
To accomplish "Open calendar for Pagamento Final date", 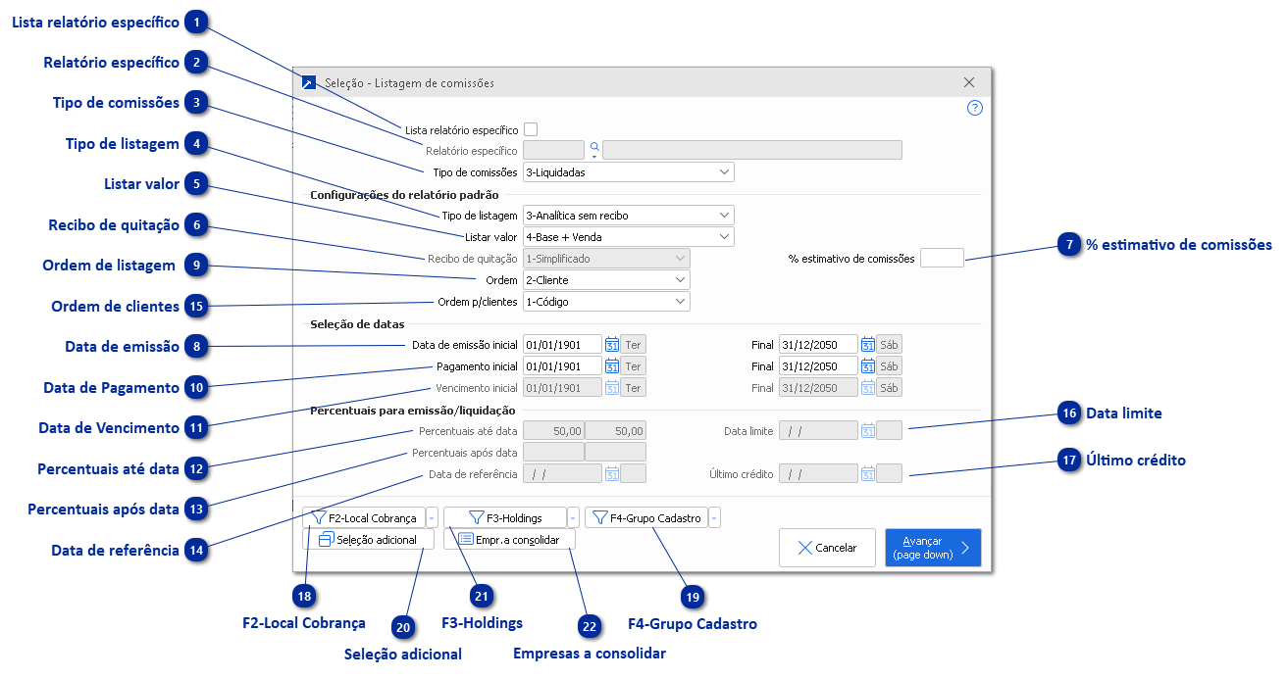I will [x=867, y=365].
